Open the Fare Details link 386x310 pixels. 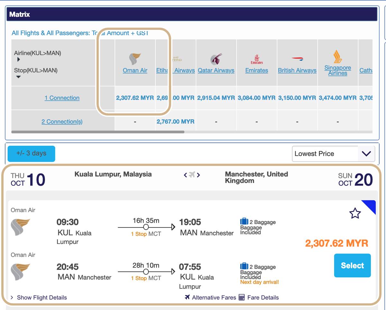click(x=263, y=297)
